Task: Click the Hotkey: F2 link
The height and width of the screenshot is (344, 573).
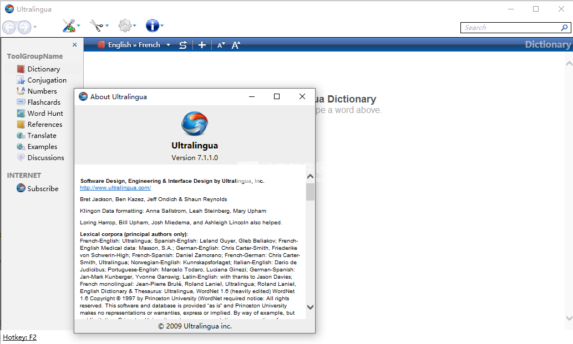Action: pos(20,337)
